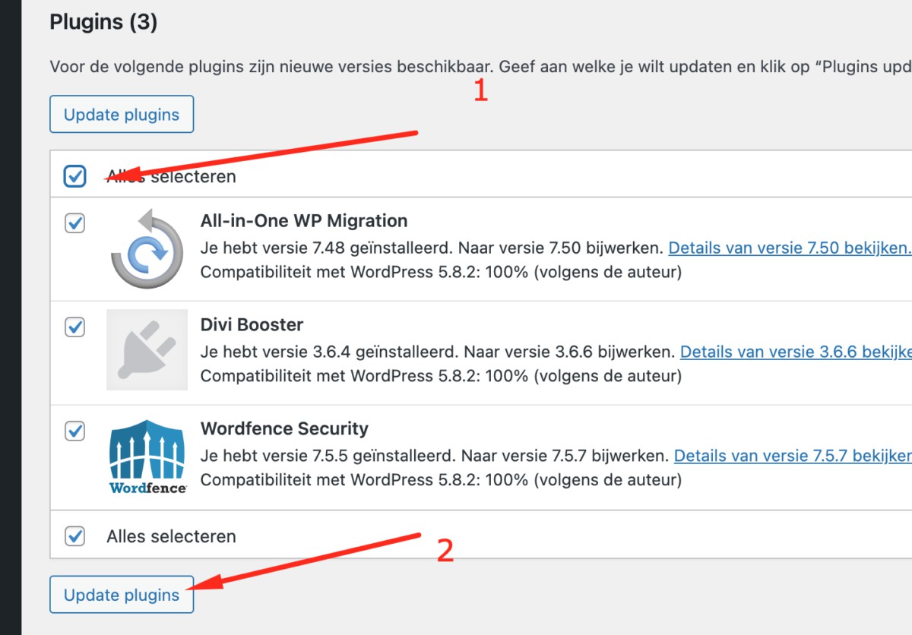
Task: Deselect the All-in-One WP Migration checkbox
Action: point(74,223)
